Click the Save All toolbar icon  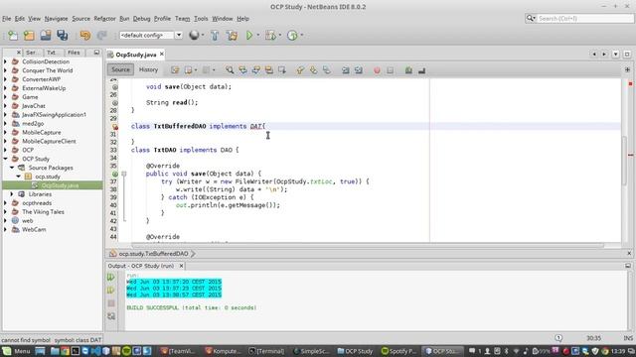62,36
